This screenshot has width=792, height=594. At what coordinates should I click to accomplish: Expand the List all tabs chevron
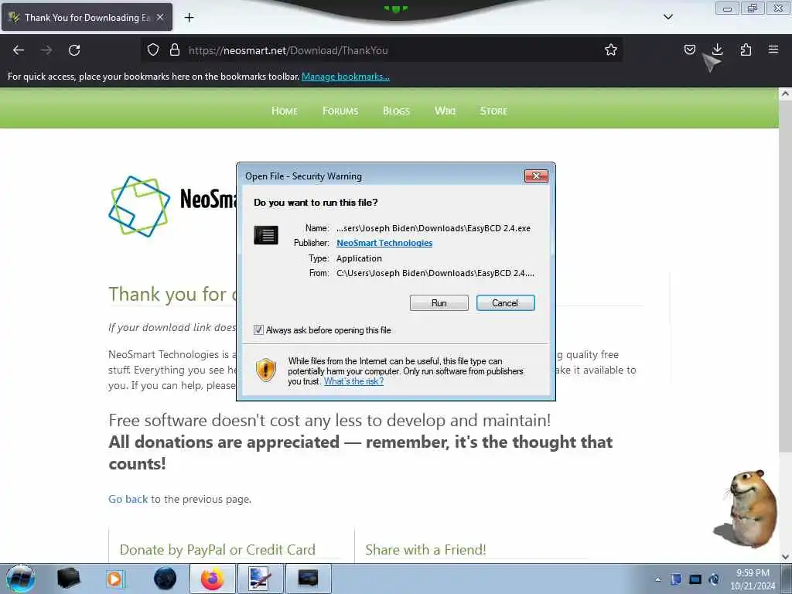pyautogui.click(x=668, y=17)
